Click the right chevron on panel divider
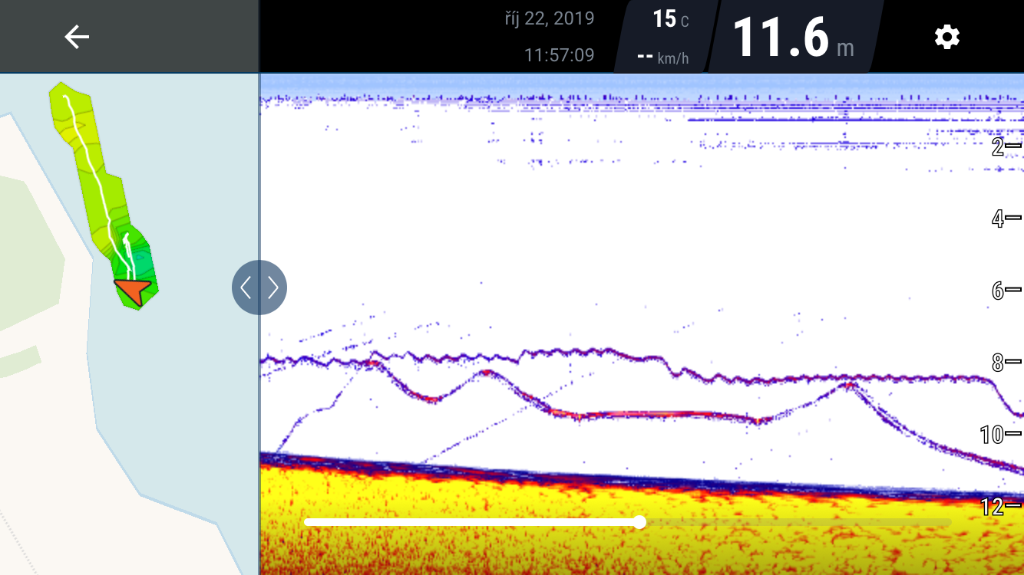The height and width of the screenshot is (575, 1024). (x=273, y=287)
